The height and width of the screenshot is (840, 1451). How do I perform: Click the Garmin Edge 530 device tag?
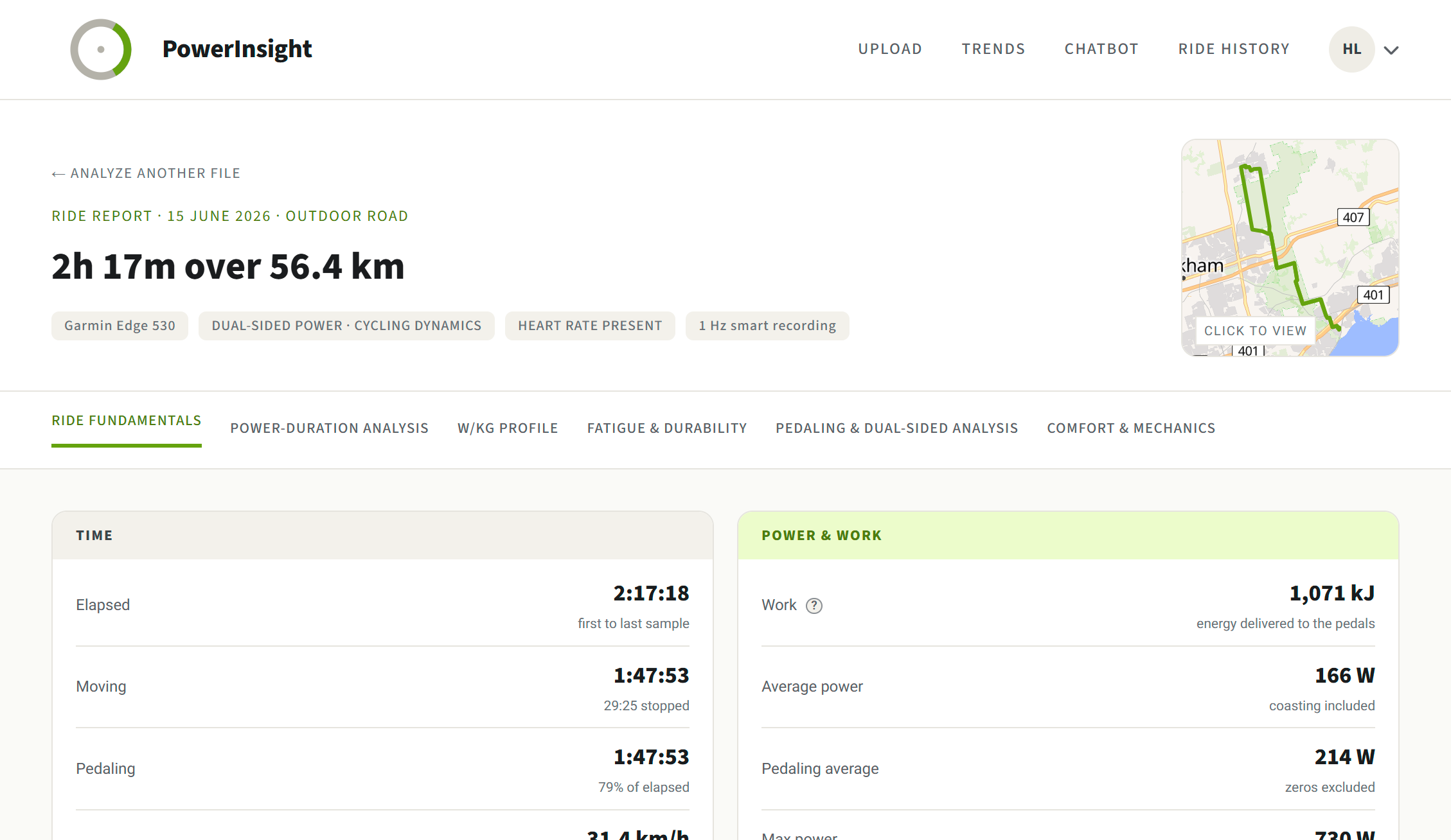tap(120, 326)
